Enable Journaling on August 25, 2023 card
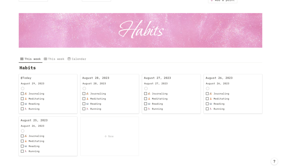Viewport: 281px width, 168px height. pos(22,136)
